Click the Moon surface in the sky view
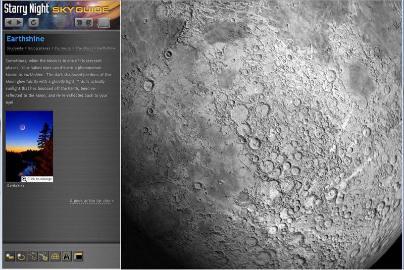 tap(262, 135)
